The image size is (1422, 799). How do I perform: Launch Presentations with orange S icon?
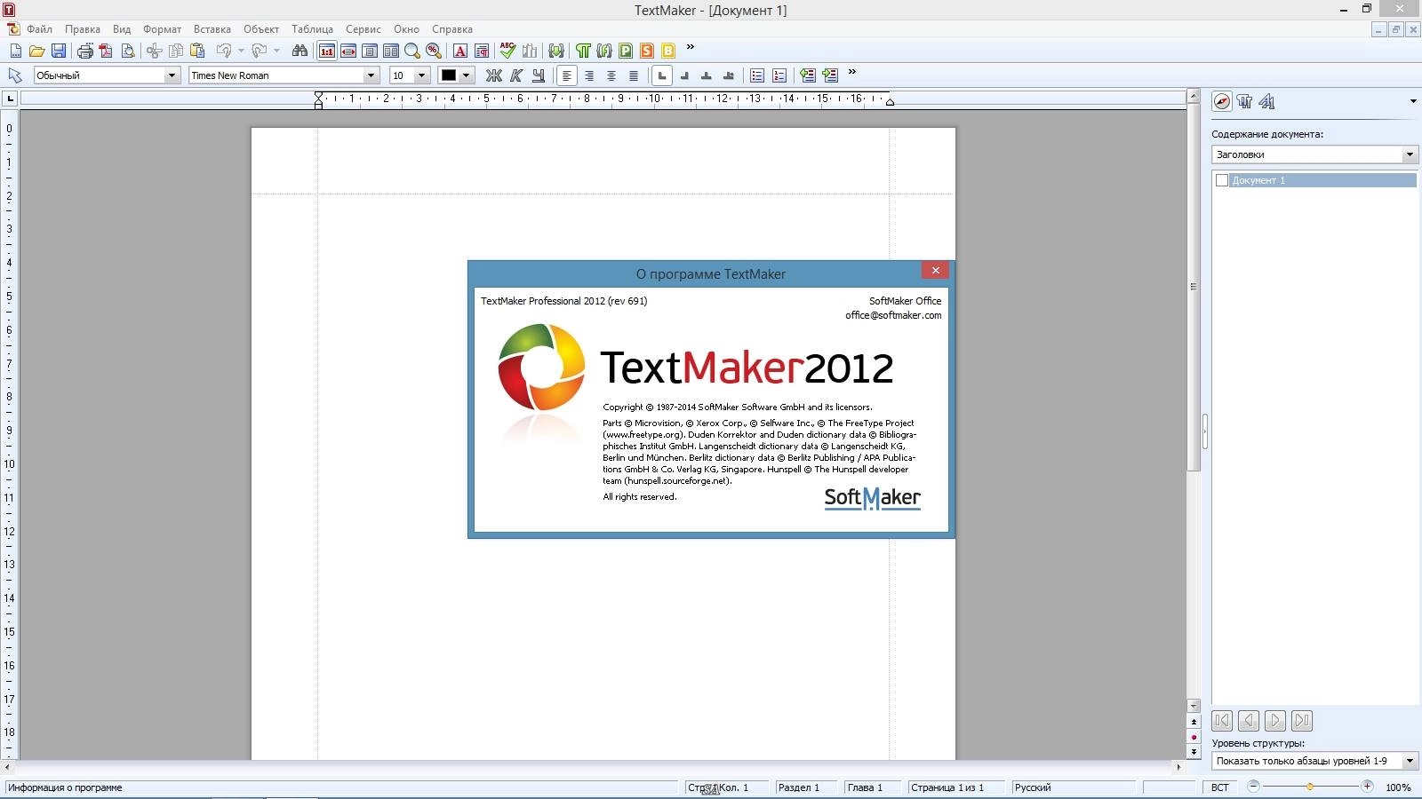click(647, 51)
